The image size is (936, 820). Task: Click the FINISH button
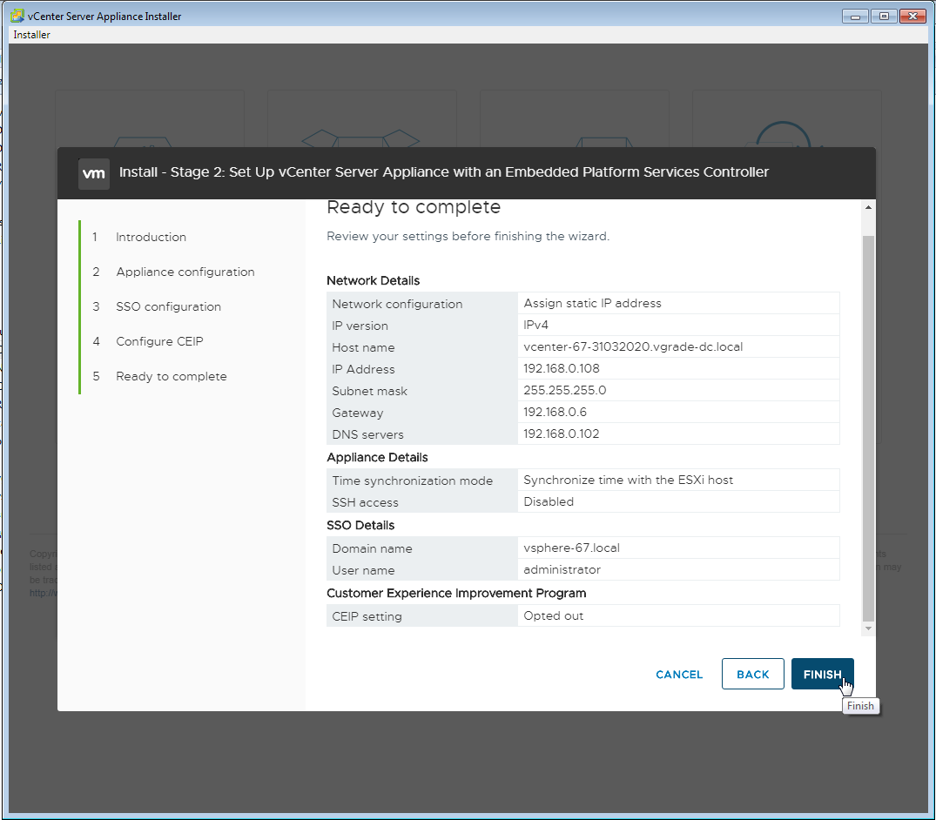822,675
